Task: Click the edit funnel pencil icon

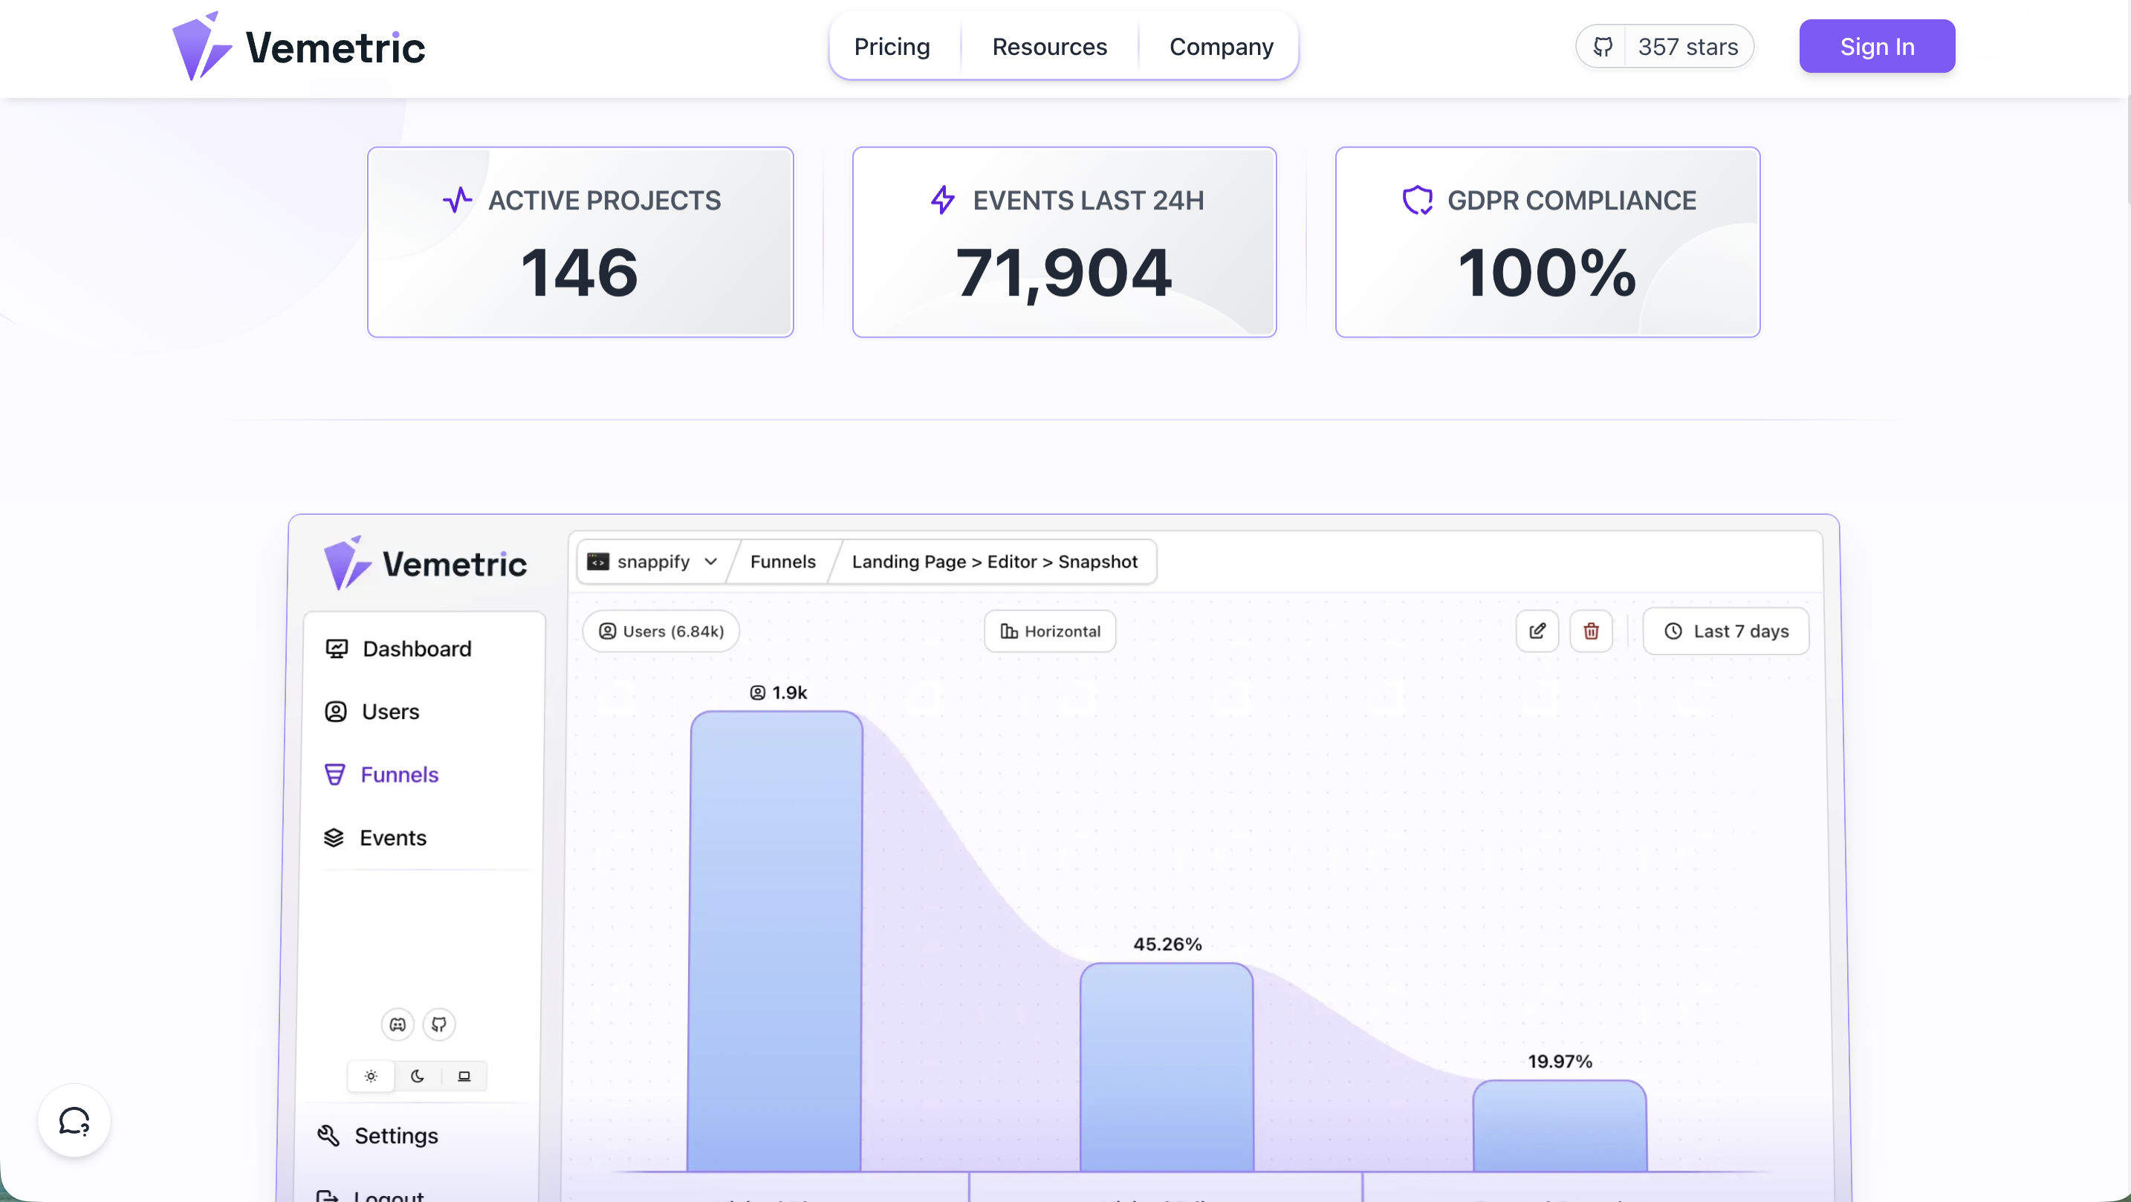Action: [x=1537, y=631]
